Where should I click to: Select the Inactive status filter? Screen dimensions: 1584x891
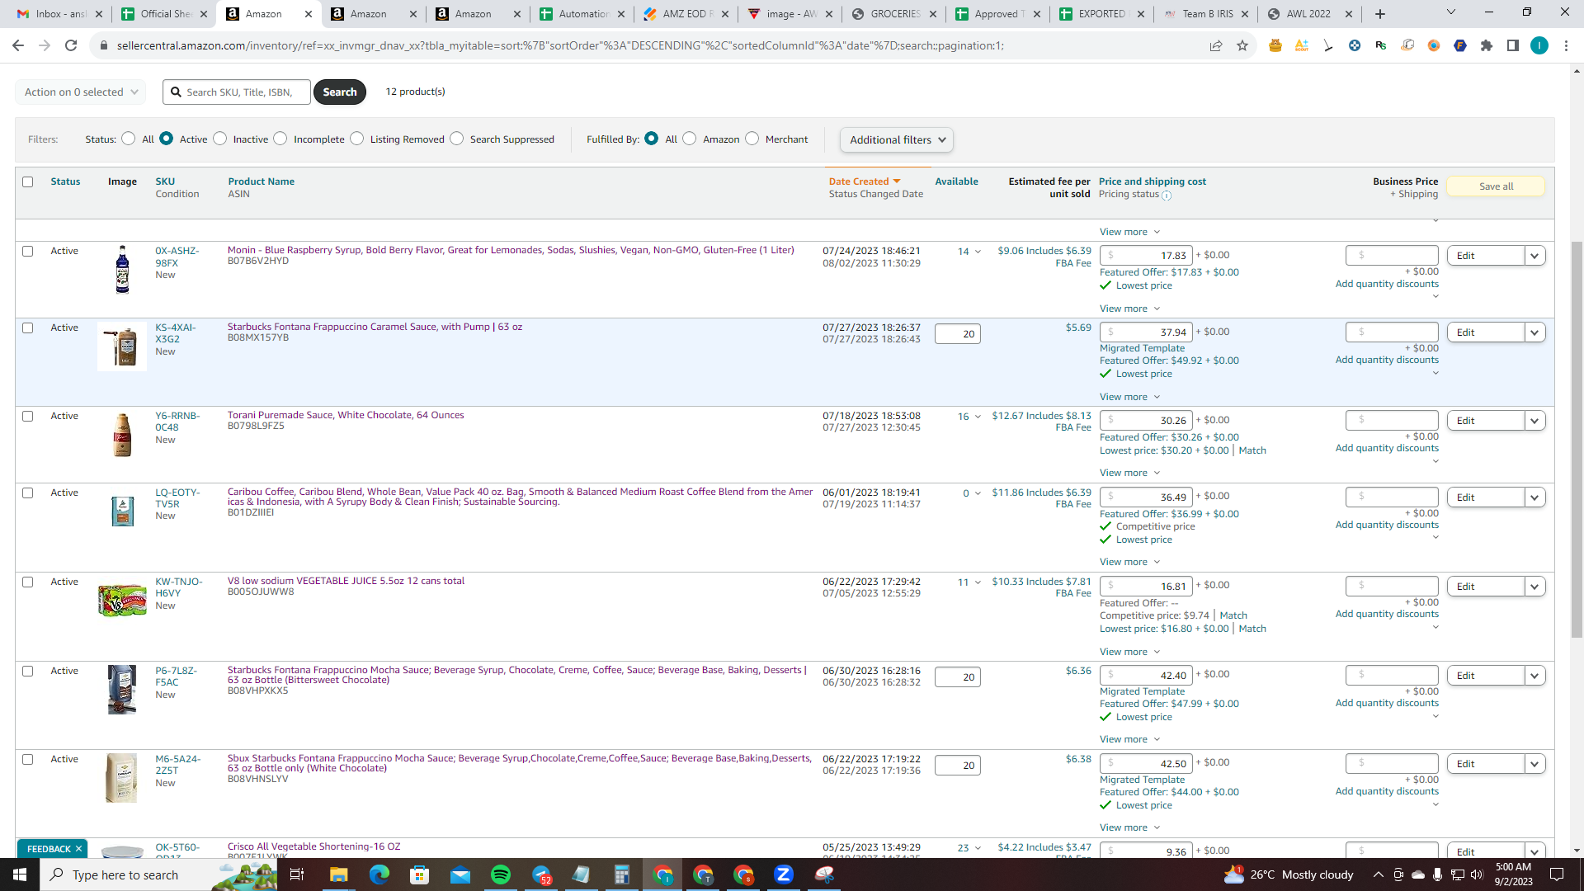pos(220,139)
